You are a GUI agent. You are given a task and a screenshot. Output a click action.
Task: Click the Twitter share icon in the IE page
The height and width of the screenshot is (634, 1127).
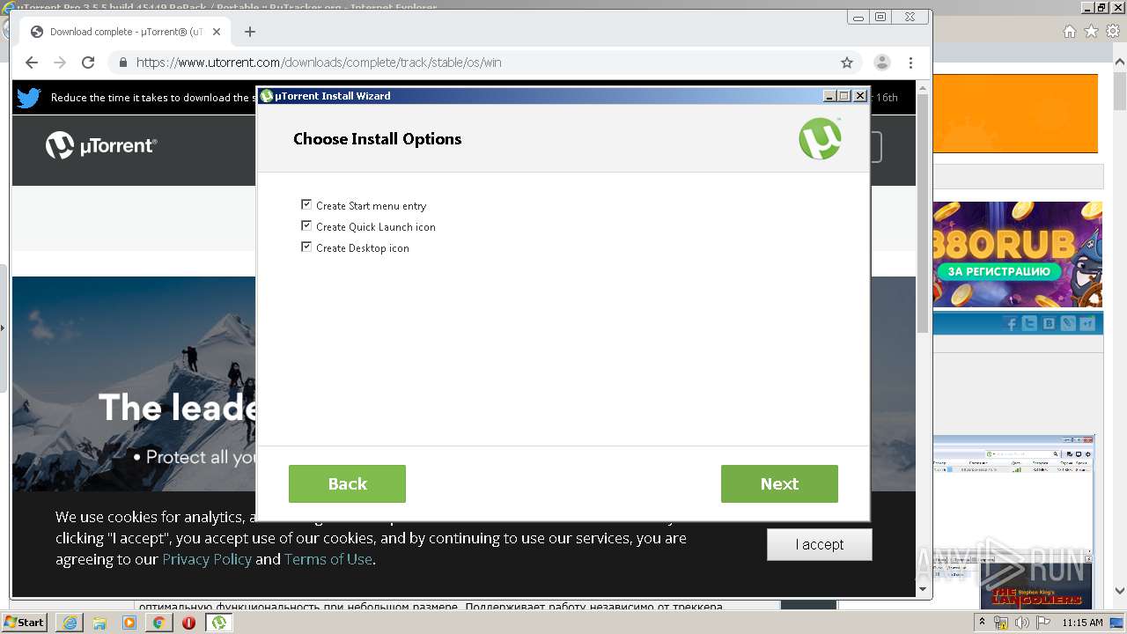pyautogui.click(x=1029, y=324)
